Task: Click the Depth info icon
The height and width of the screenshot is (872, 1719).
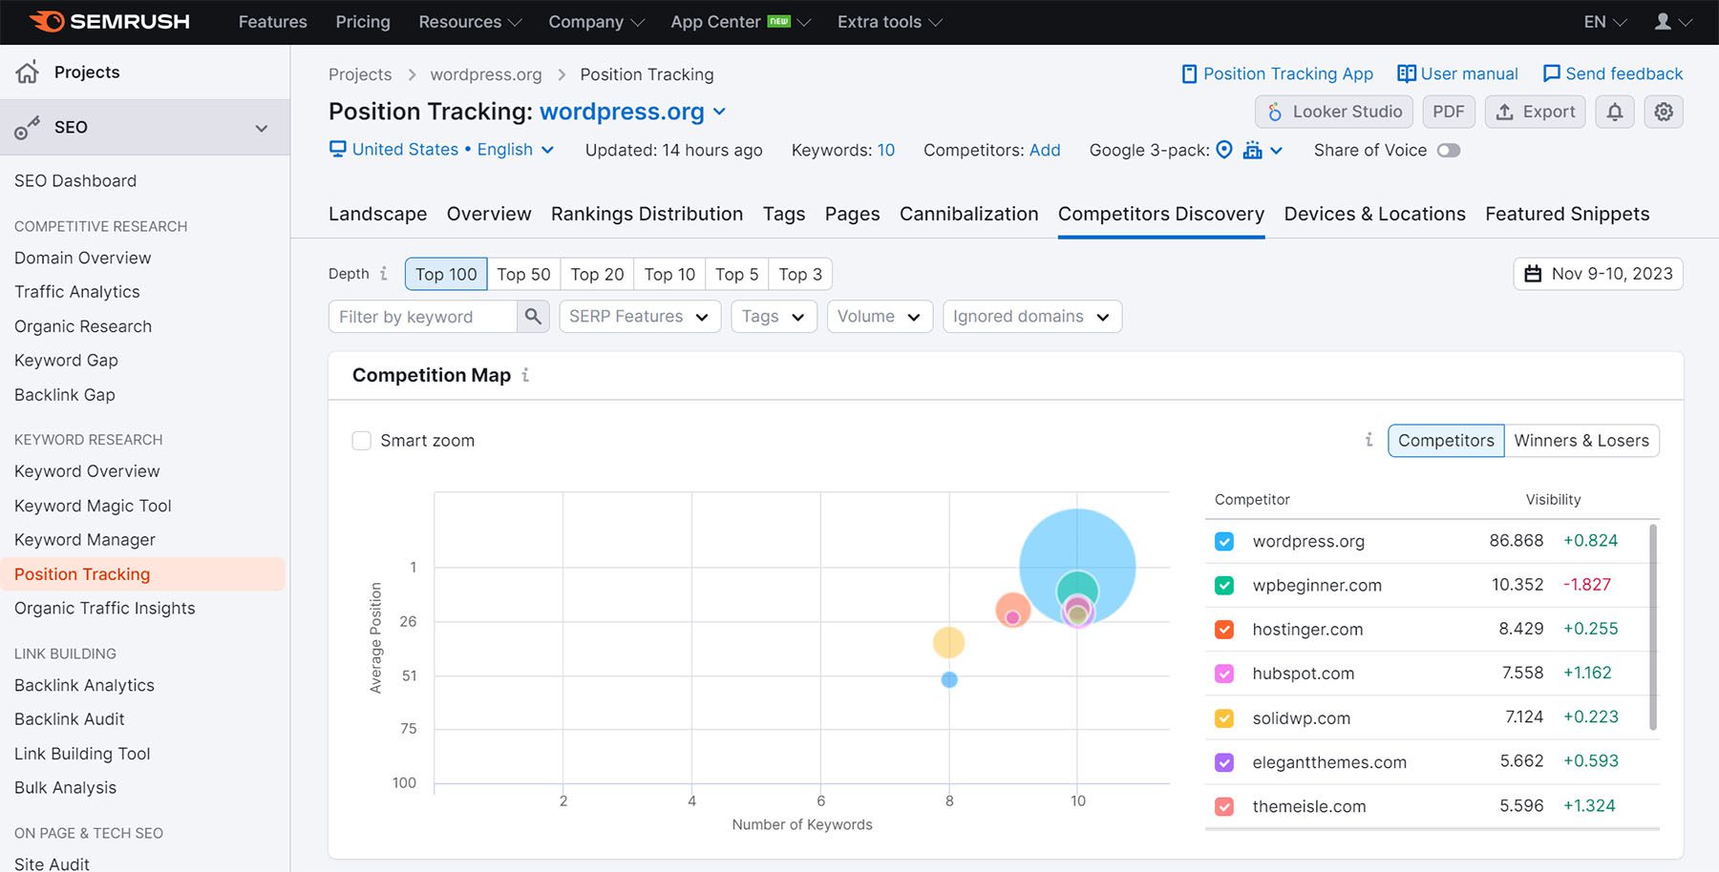Action: tap(383, 273)
